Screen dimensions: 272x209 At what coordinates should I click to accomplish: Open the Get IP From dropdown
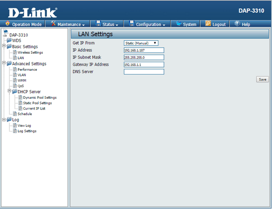pyautogui.click(x=141, y=43)
